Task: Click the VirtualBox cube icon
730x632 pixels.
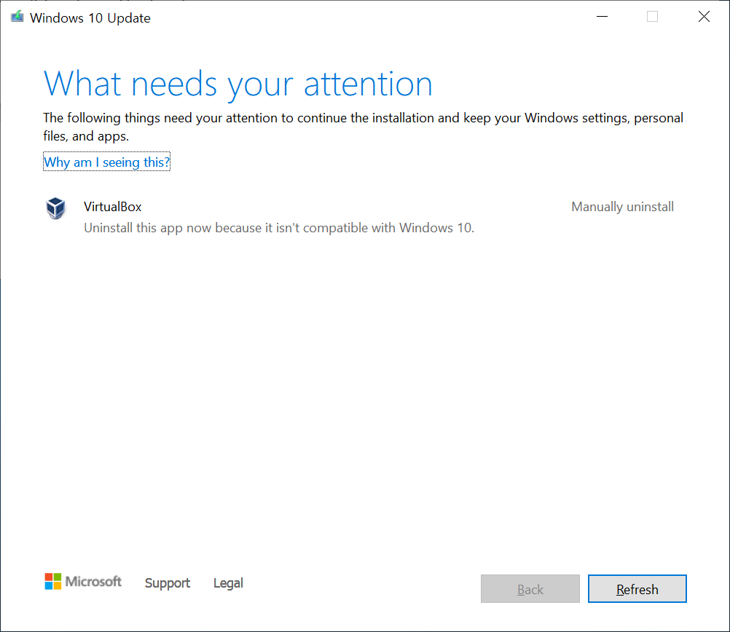Action: coord(56,208)
